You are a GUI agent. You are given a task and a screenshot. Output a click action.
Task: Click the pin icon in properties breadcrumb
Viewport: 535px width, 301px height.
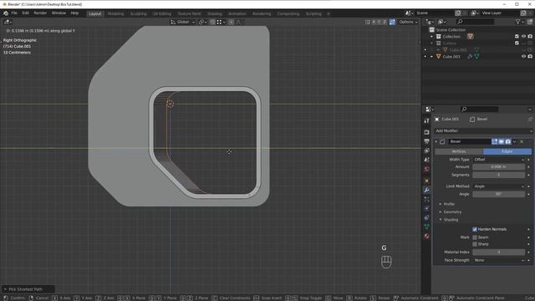coord(530,119)
